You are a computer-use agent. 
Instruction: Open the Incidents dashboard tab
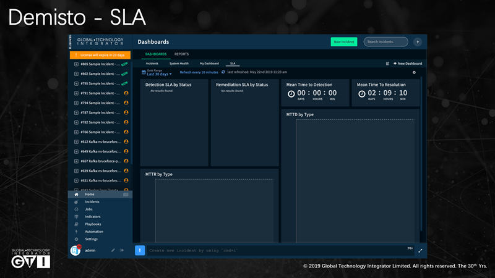pyautogui.click(x=152, y=64)
